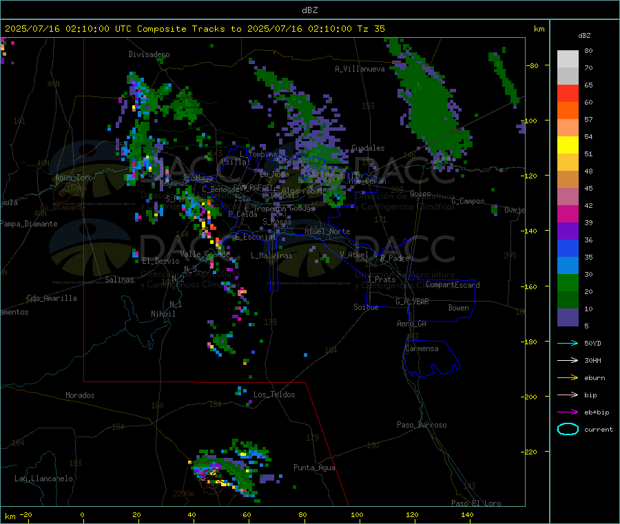Screen dimensions: 620x524
Task: Pick the bright yellow swatch between 54 and 51
Action: [x=568, y=145]
